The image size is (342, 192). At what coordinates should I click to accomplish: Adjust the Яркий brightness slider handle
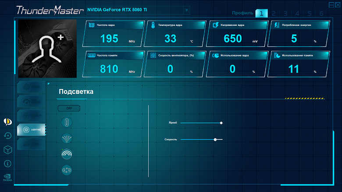[x=221, y=123]
